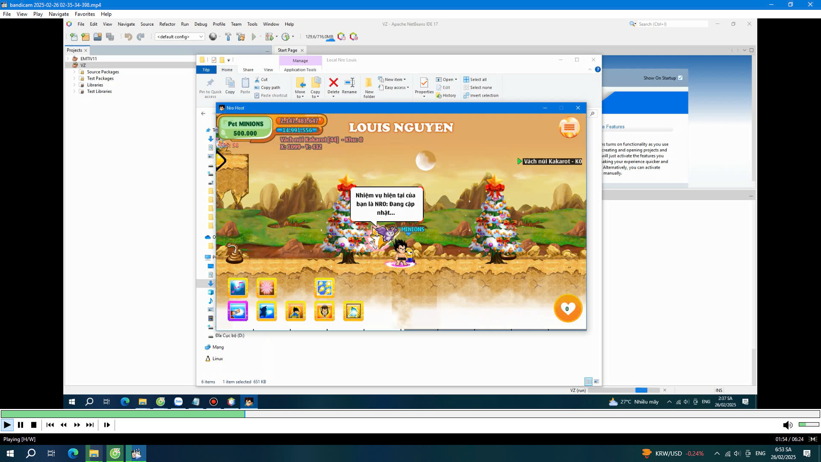The image size is (821, 462).
Task: Open the default config dropdown
Action: tap(180, 37)
